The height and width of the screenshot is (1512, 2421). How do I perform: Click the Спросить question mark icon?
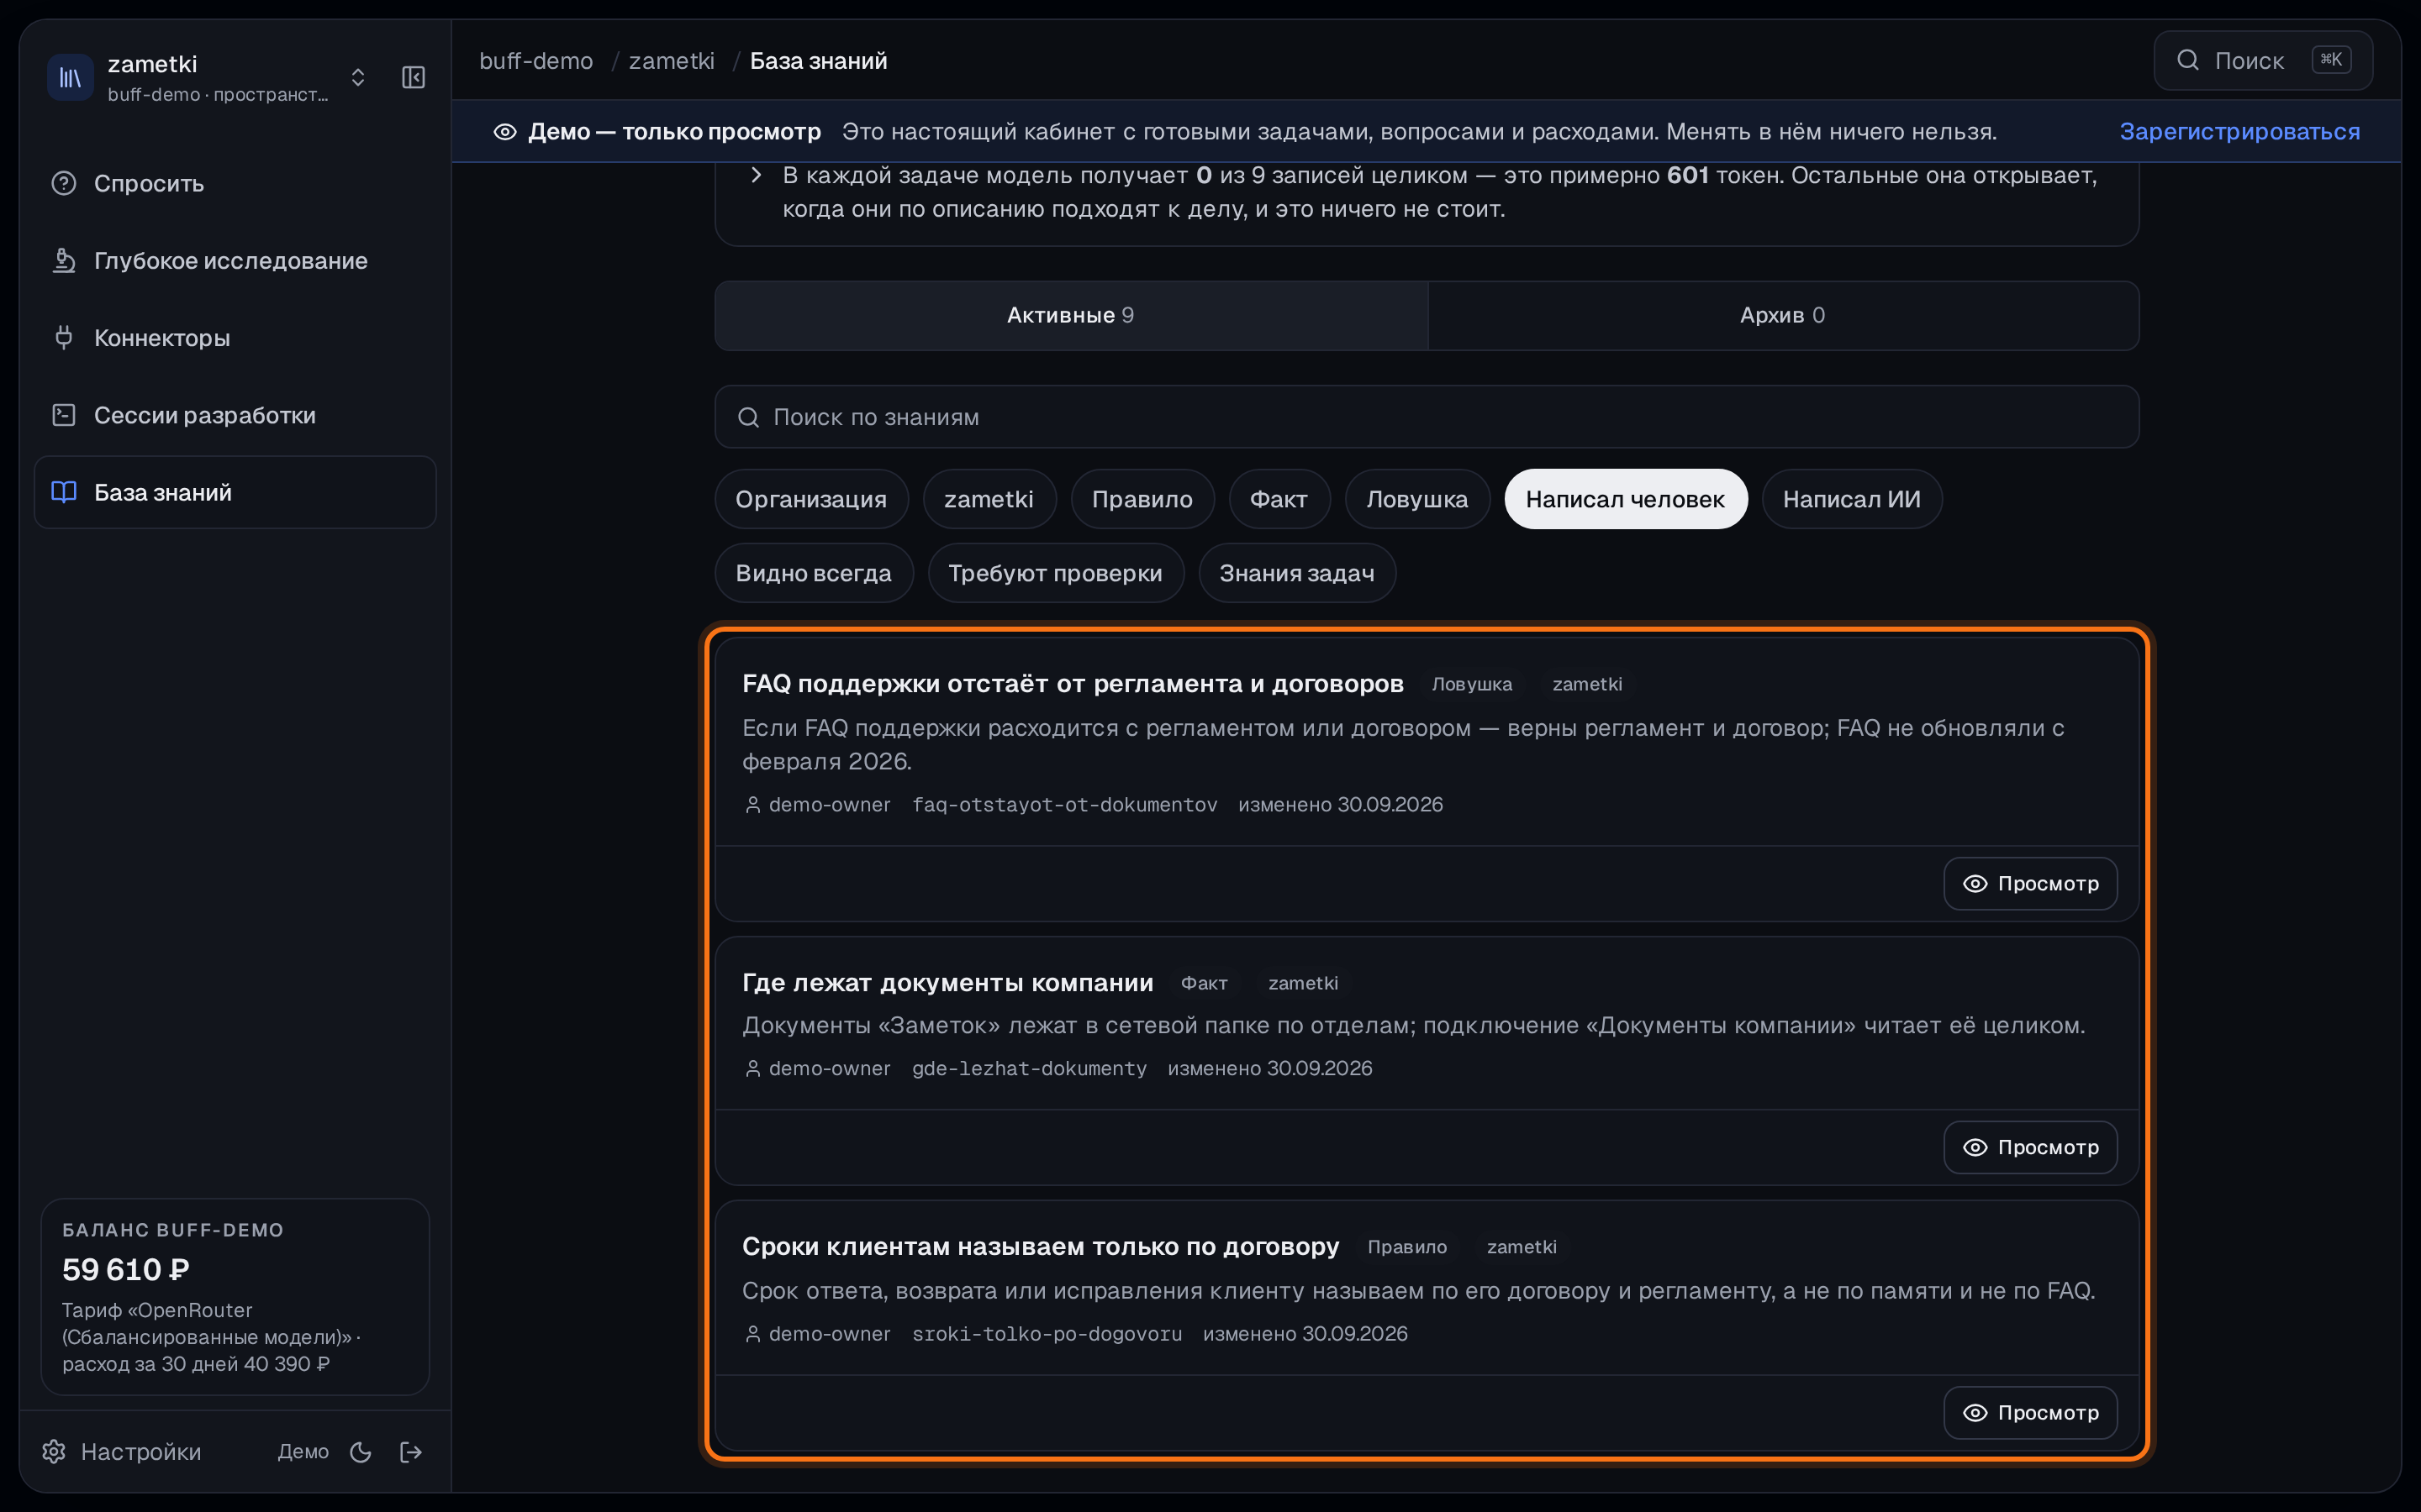(64, 183)
